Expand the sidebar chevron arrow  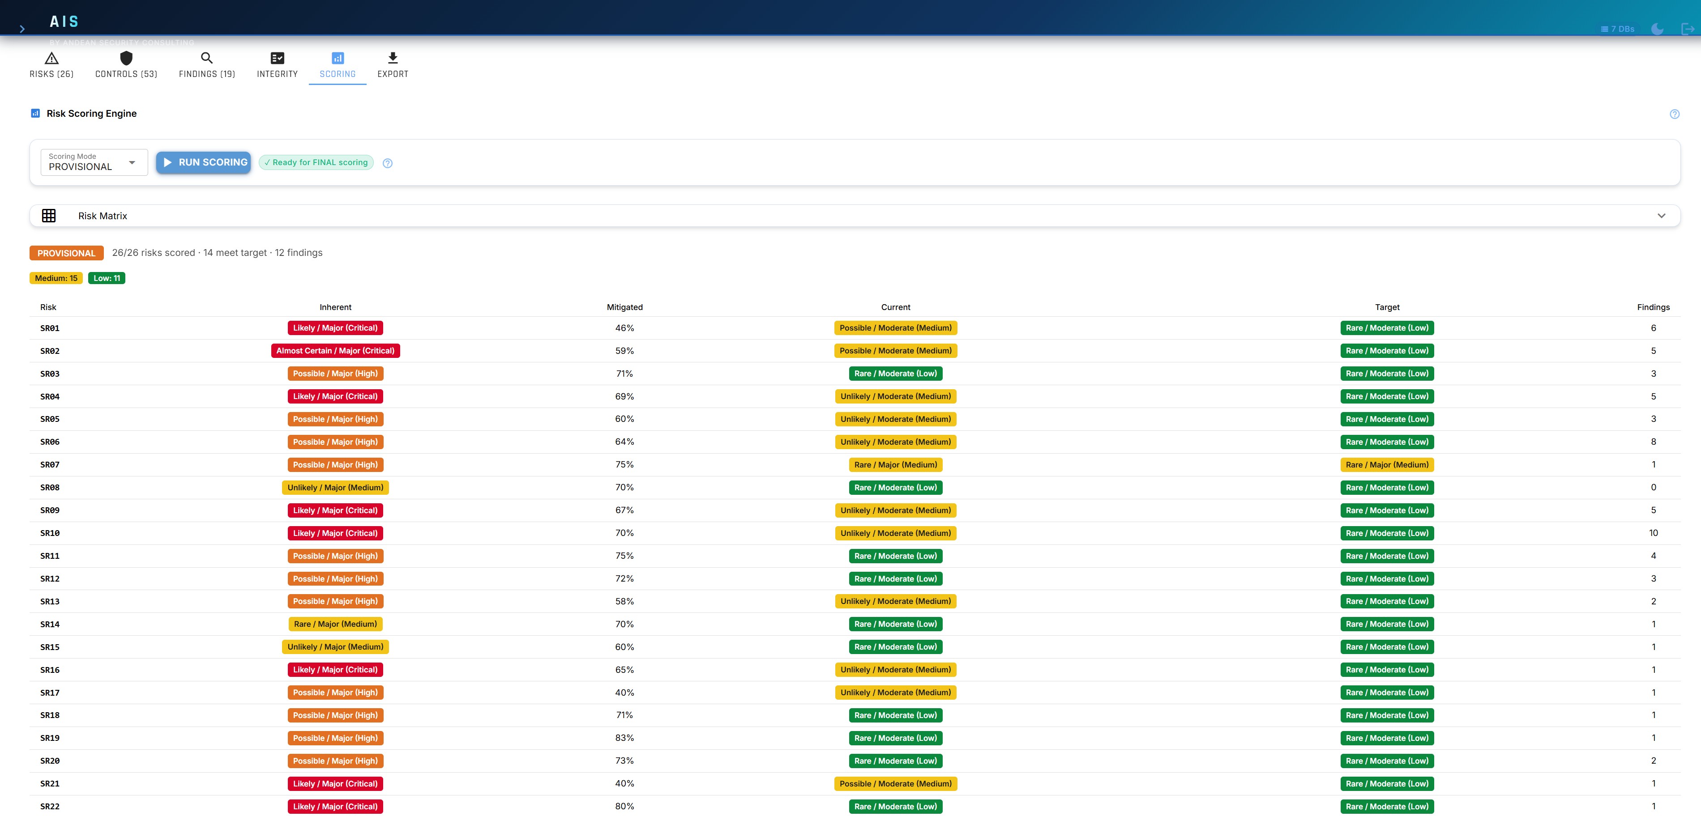coord(22,28)
